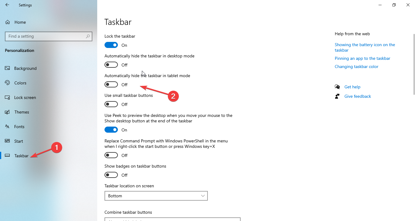Disable the Lock the taskbar toggle

pyautogui.click(x=111, y=45)
